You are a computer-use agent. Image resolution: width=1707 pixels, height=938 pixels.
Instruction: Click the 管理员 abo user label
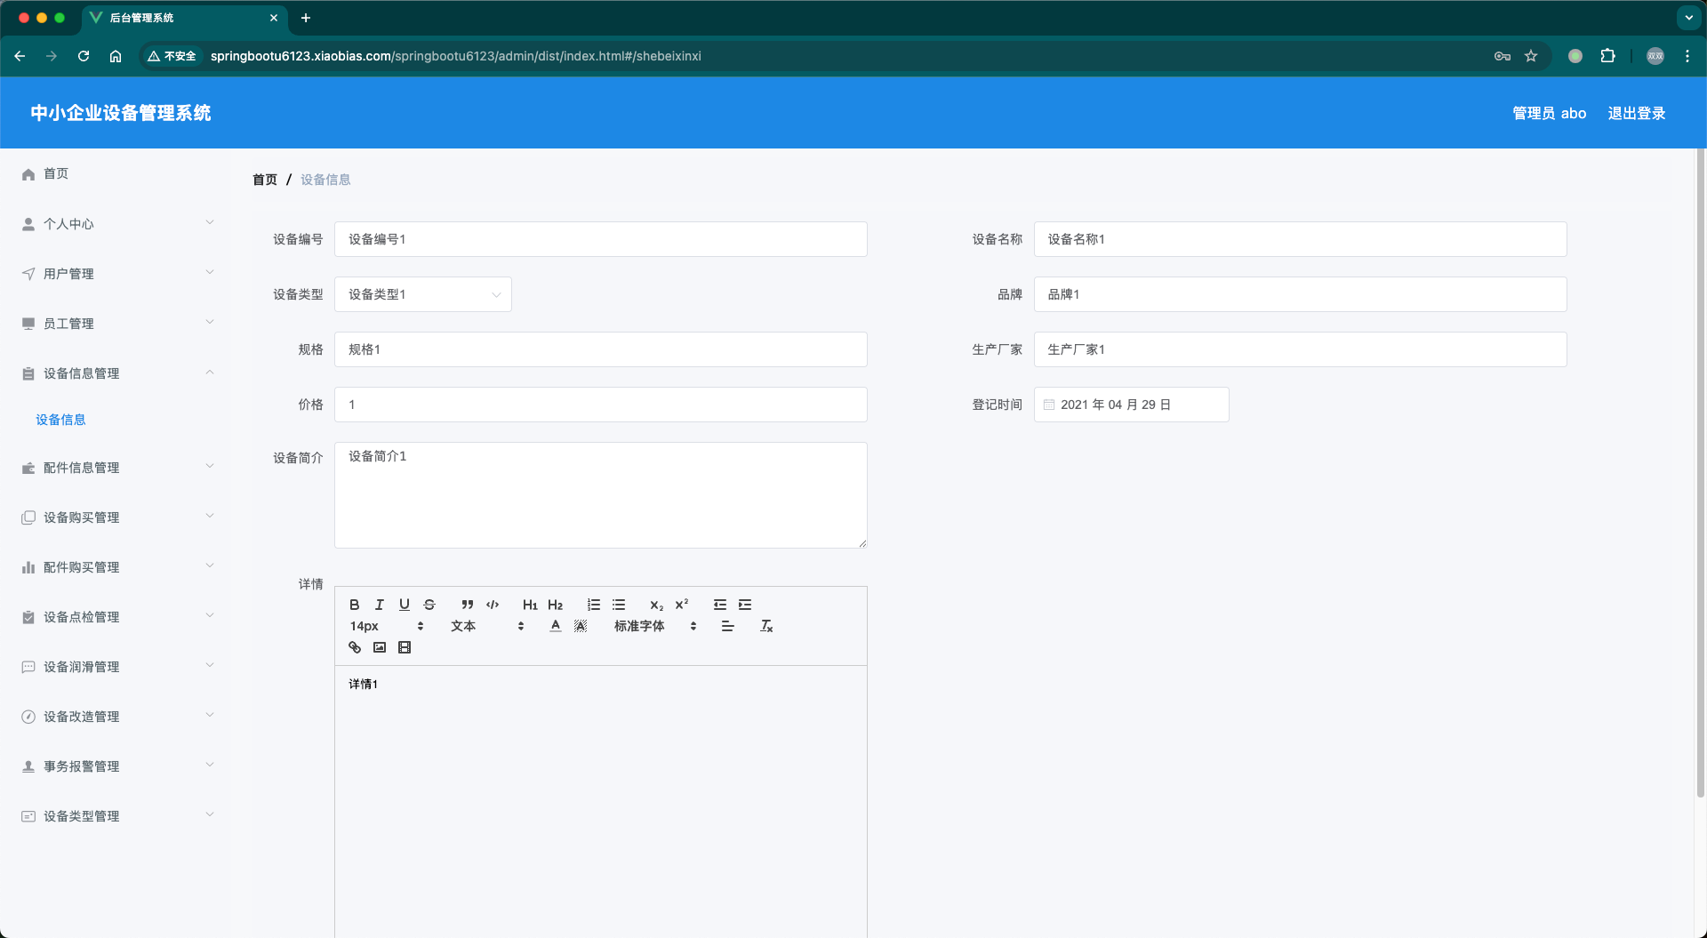point(1549,113)
